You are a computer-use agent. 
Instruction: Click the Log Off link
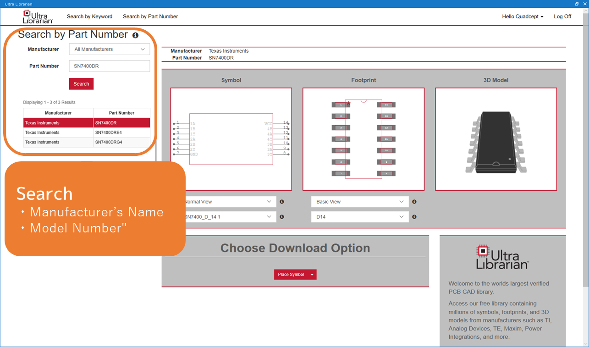[x=562, y=17]
